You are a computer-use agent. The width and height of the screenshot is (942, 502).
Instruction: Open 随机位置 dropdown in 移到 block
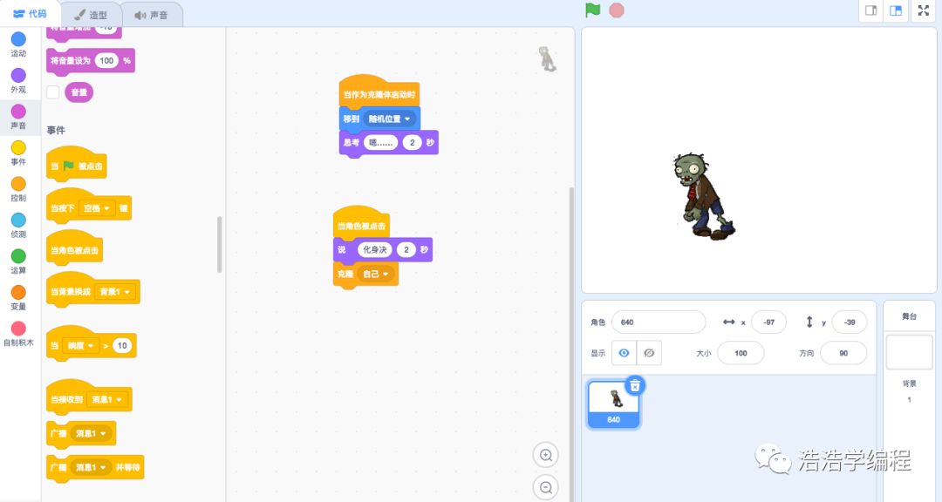click(389, 119)
